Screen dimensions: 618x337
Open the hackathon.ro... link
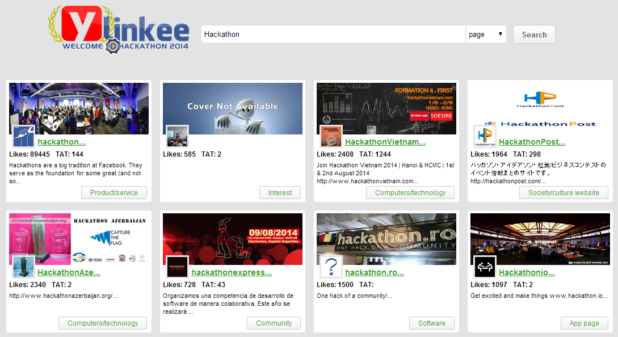[375, 272]
